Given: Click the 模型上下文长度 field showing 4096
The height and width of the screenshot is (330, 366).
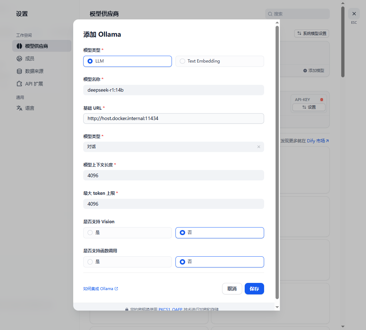Looking at the screenshot, I should [x=173, y=175].
